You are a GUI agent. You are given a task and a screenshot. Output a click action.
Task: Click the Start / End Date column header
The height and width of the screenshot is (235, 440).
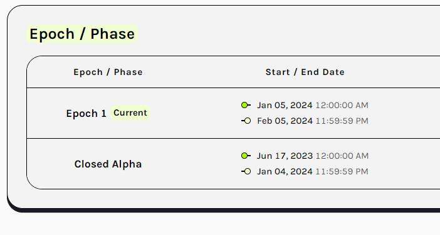point(305,72)
